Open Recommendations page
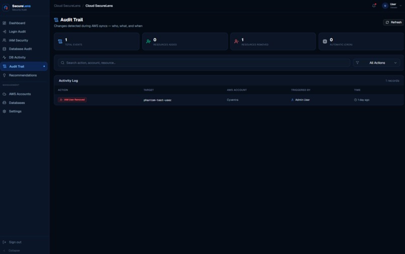Image resolution: width=405 pixels, height=254 pixels. point(24,75)
